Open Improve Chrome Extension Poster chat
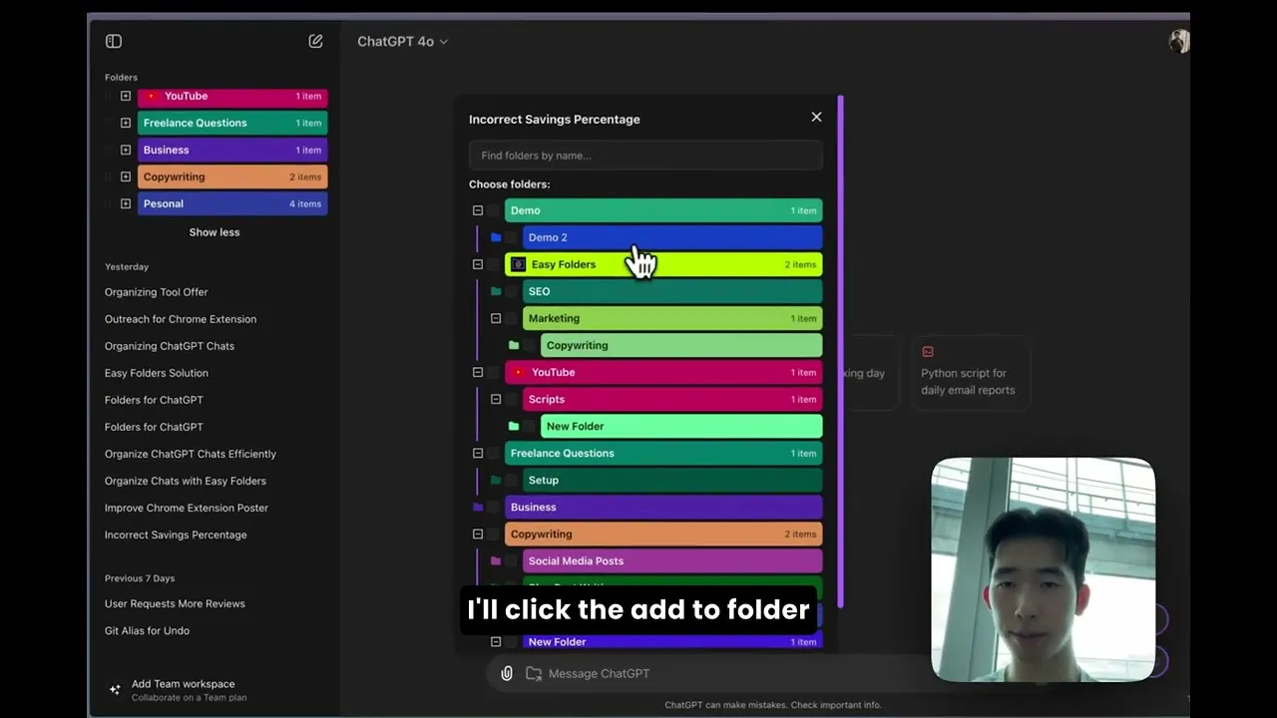The height and width of the screenshot is (718, 1277). pyautogui.click(x=187, y=508)
